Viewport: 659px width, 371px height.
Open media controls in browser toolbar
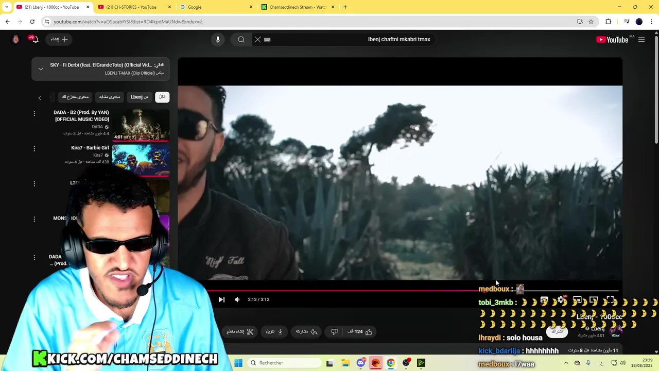pos(627,22)
